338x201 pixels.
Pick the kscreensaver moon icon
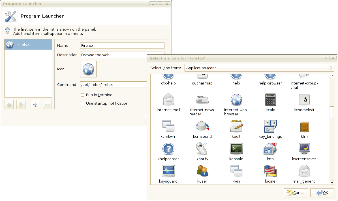coord(304,149)
